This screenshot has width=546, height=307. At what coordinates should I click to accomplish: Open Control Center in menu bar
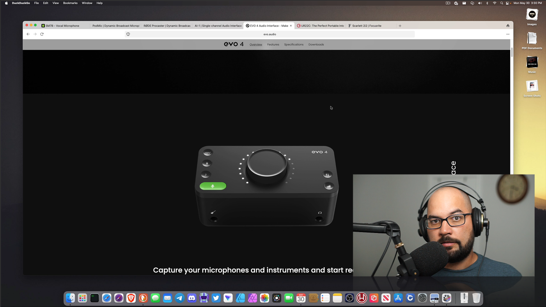coord(508,3)
